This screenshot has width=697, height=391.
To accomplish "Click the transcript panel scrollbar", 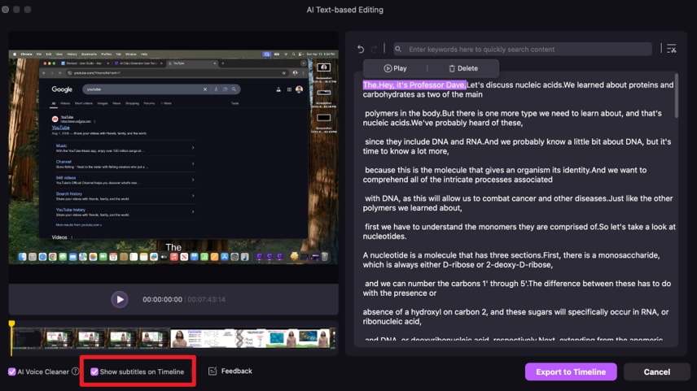I will pyautogui.click(x=677, y=95).
